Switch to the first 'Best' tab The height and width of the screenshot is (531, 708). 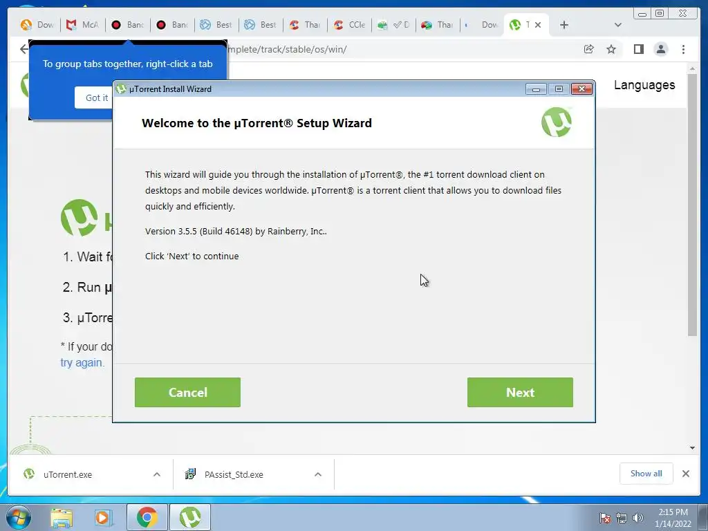coord(216,25)
